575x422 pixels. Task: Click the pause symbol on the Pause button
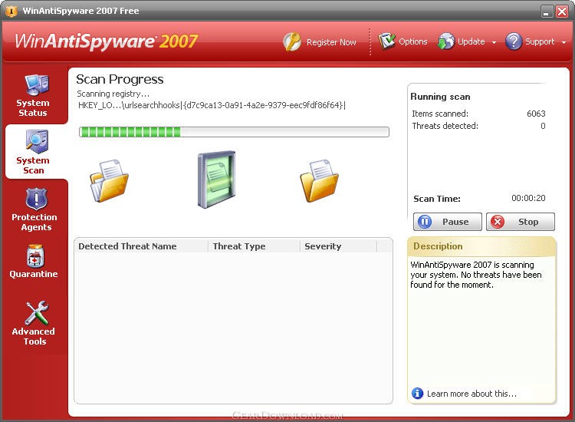pos(425,222)
